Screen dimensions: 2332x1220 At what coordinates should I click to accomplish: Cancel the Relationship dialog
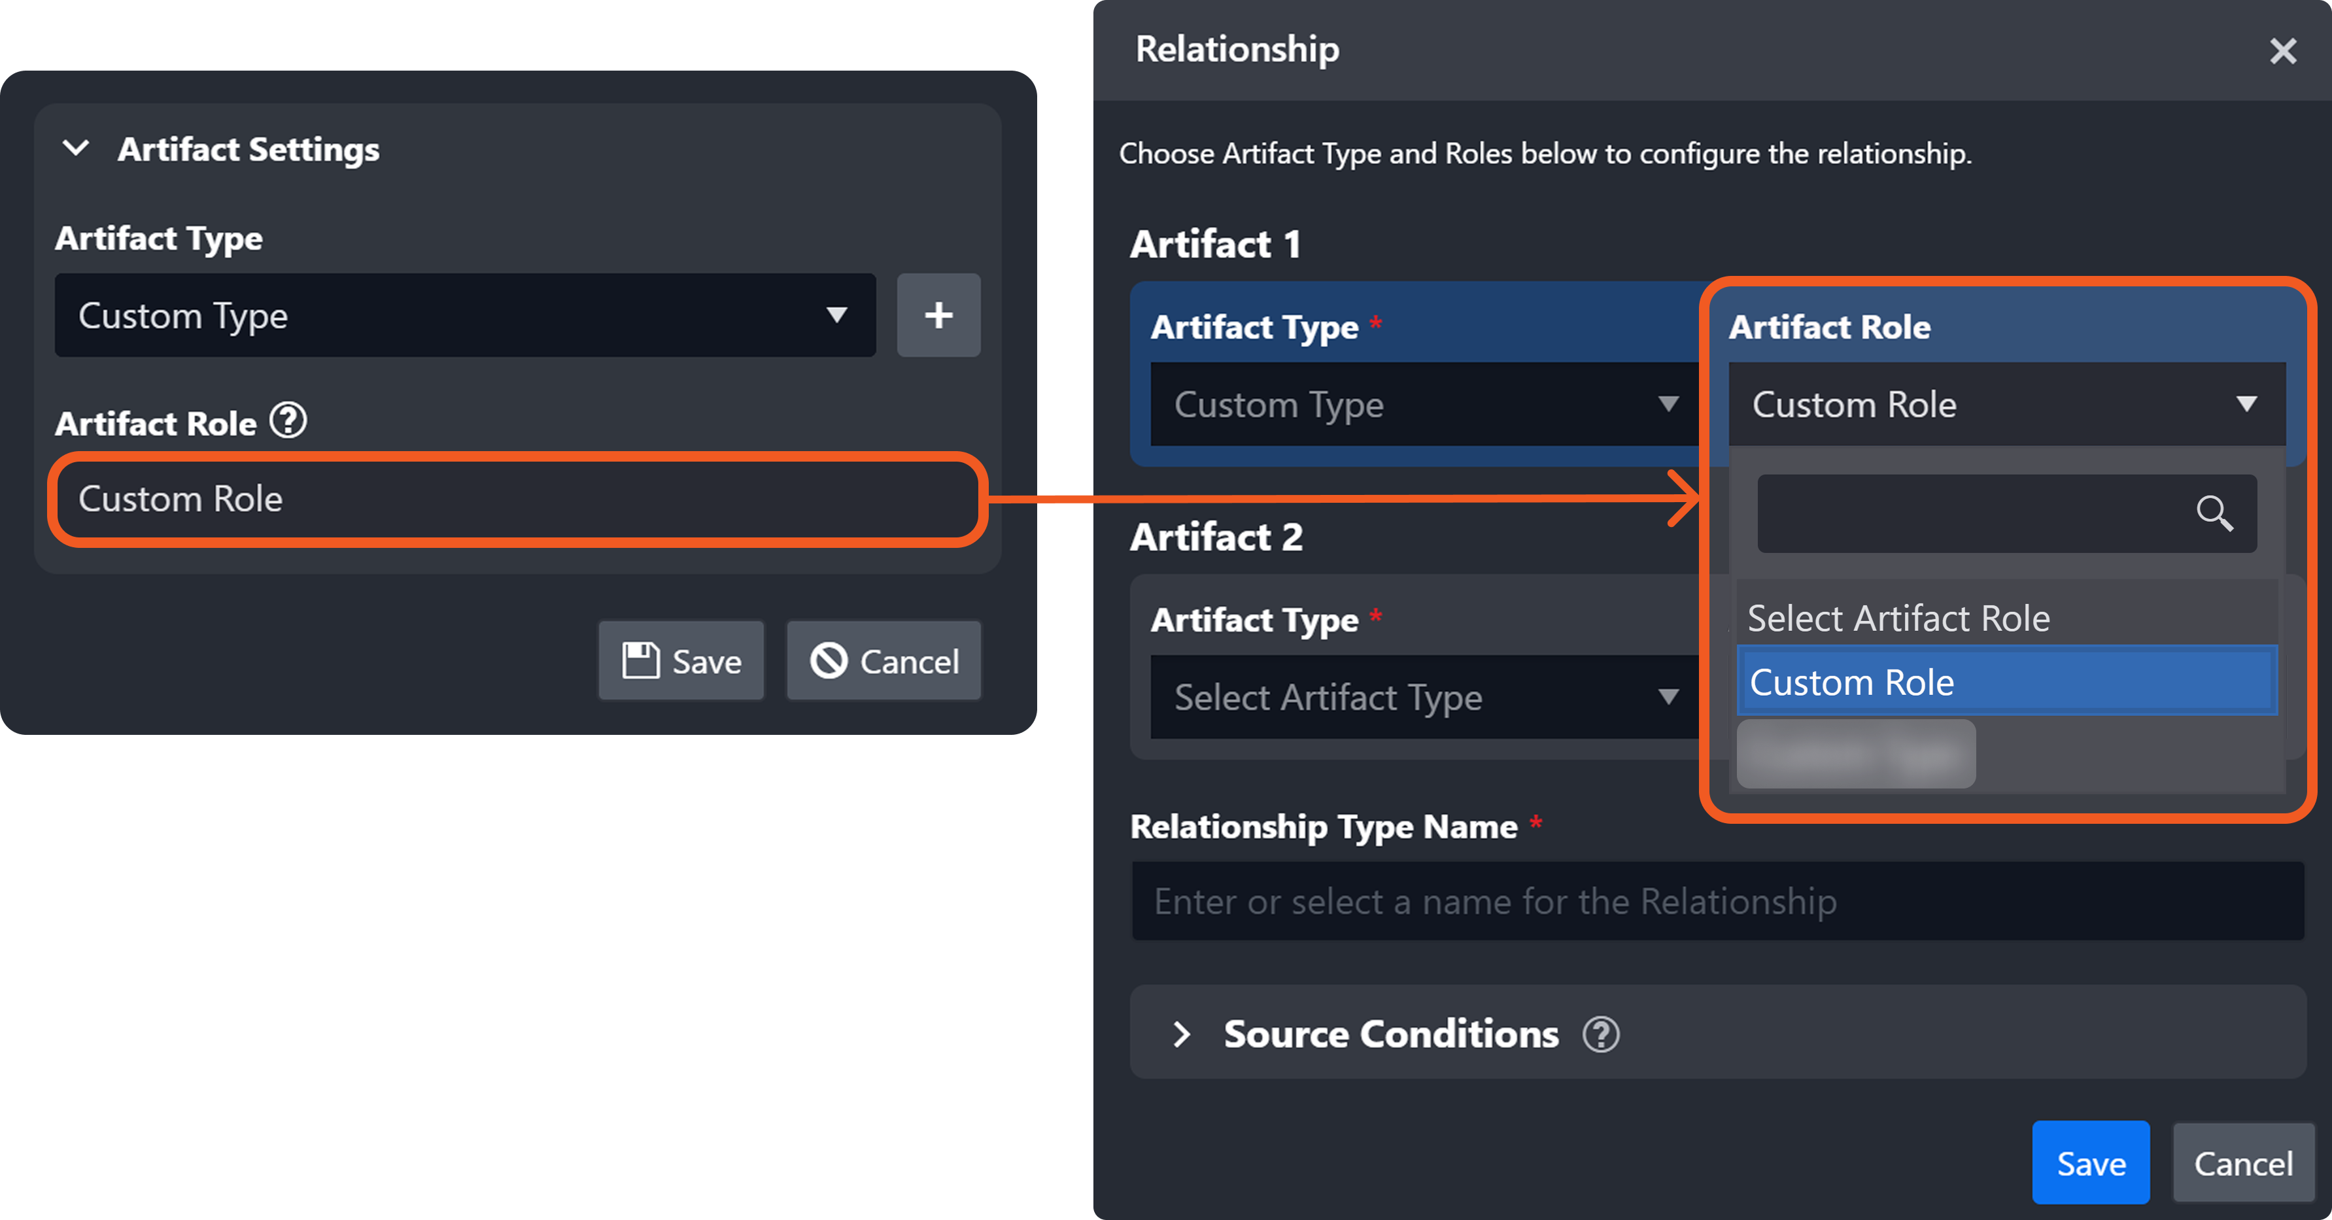[2243, 1163]
